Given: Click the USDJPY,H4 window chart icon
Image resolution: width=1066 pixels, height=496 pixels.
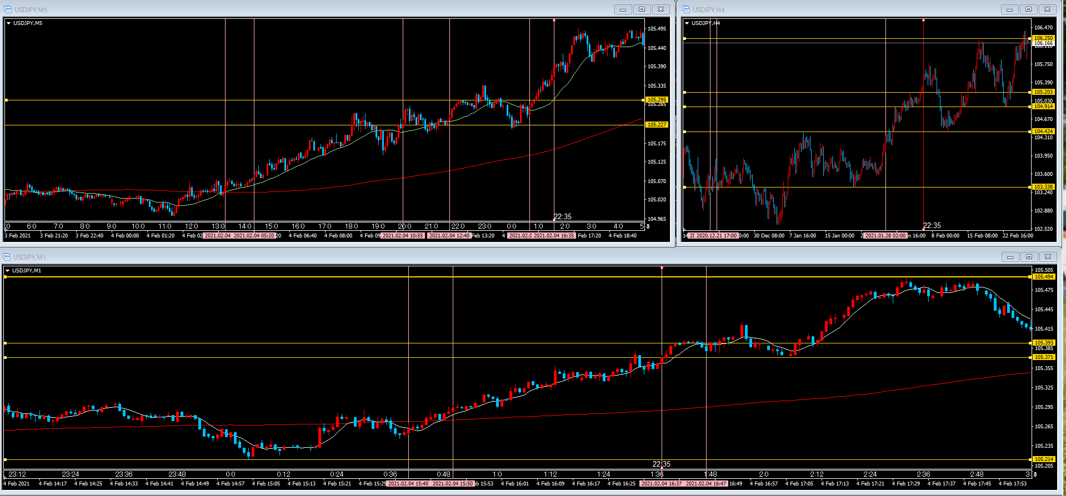Looking at the screenshot, I should (x=686, y=9).
